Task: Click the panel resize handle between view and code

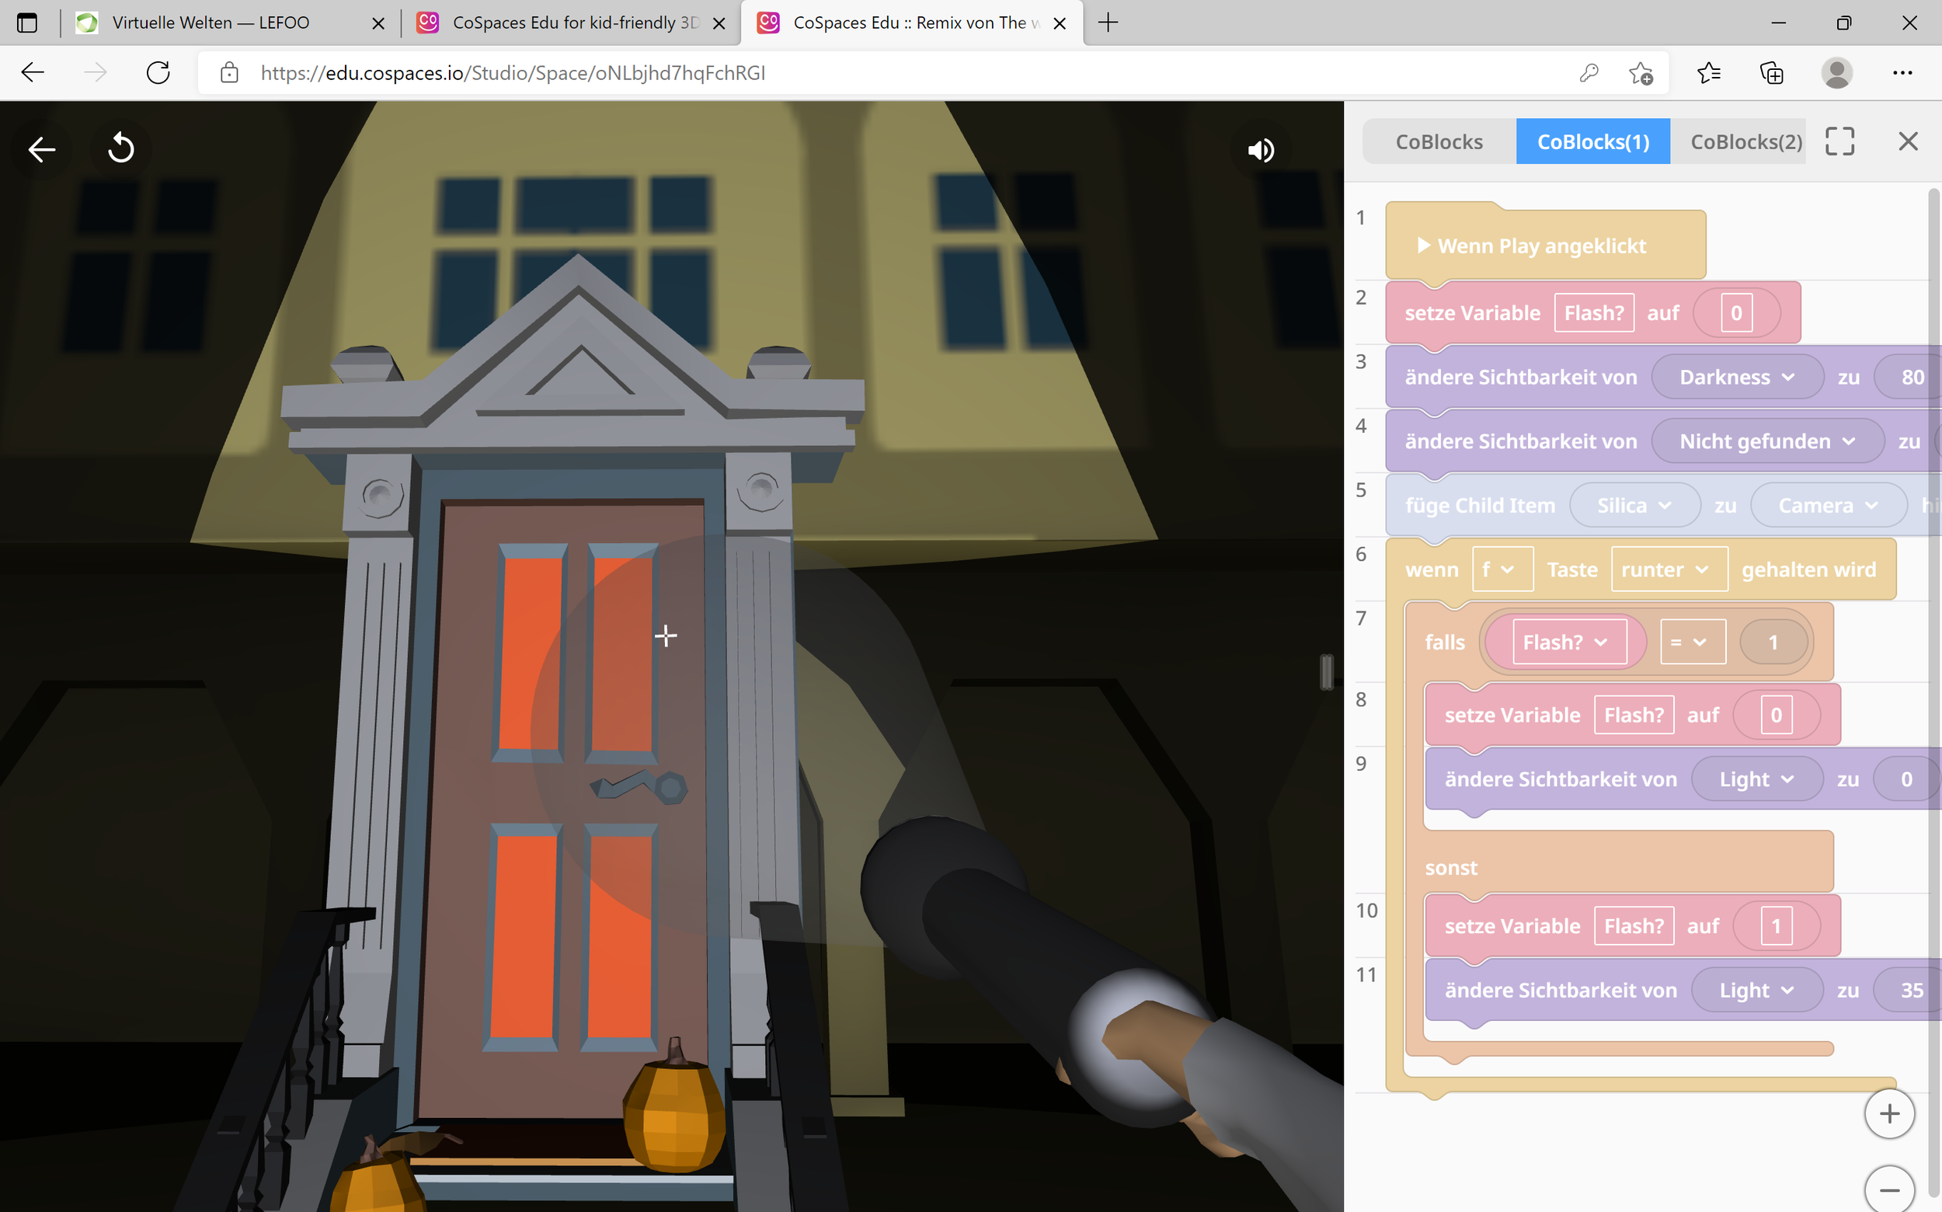Action: [1327, 672]
